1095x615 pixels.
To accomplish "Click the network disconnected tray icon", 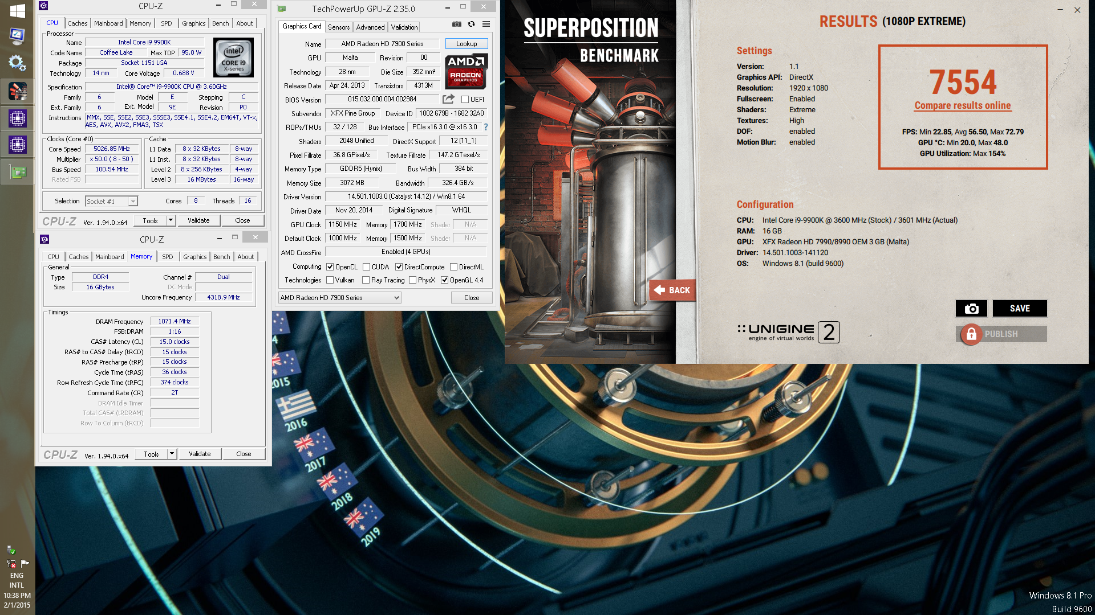I will click(11, 563).
